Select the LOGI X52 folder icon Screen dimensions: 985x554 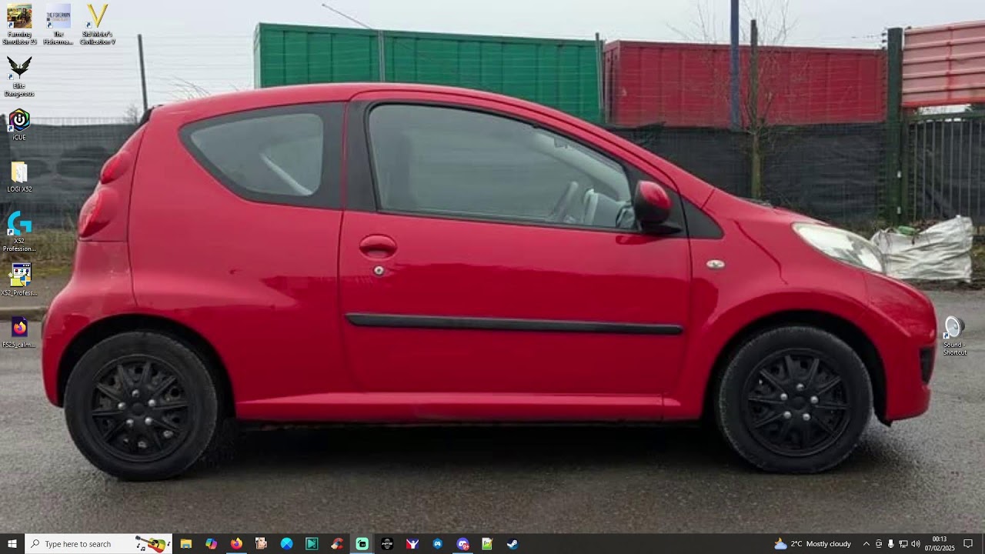tap(19, 177)
